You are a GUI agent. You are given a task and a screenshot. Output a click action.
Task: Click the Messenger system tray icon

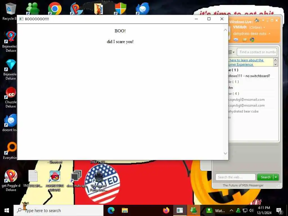coord(238,210)
